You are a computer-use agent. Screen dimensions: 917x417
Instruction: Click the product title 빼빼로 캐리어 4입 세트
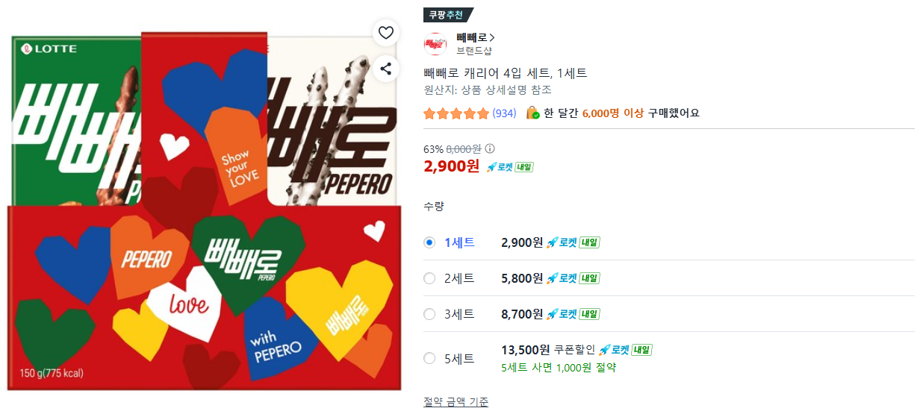506,73
